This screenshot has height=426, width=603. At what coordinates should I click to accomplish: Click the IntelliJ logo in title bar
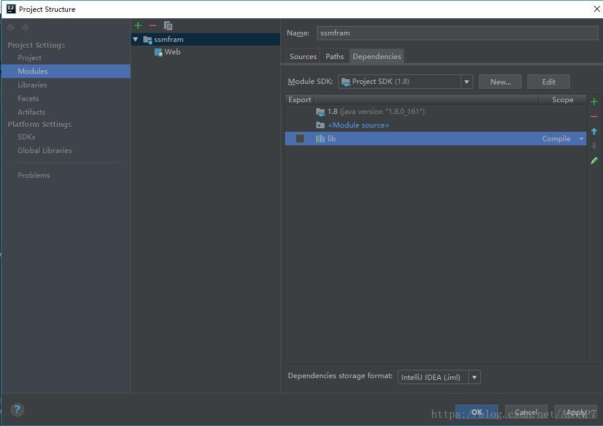pos(11,9)
